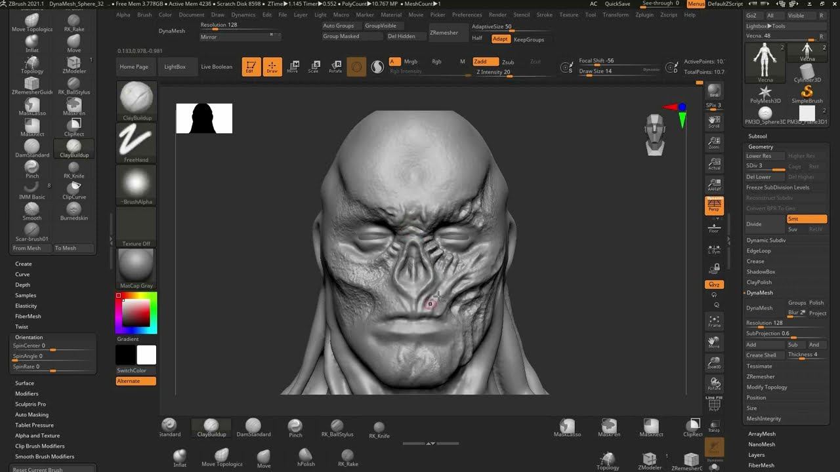Viewport: 840px width, 472px height.
Task: Open the MatCap Gray material selector
Action: pos(136,269)
